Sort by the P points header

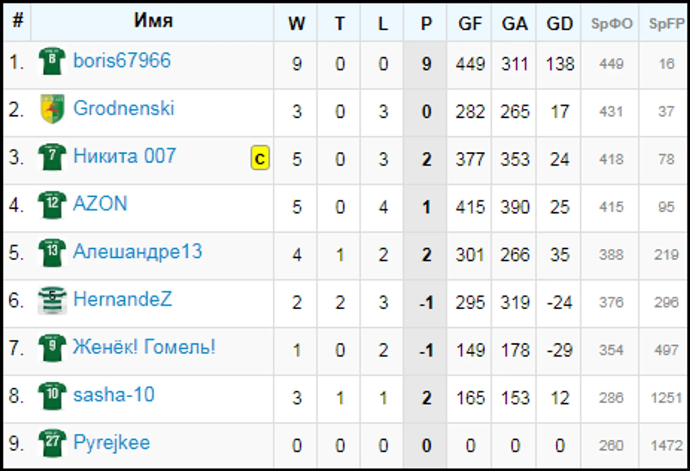pos(426,24)
